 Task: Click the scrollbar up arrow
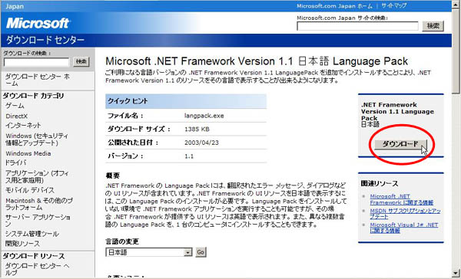coord(456,4)
